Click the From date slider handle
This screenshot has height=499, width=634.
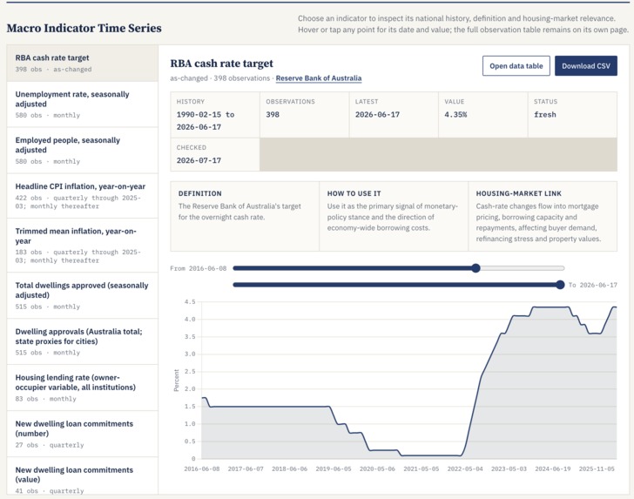point(475,268)
